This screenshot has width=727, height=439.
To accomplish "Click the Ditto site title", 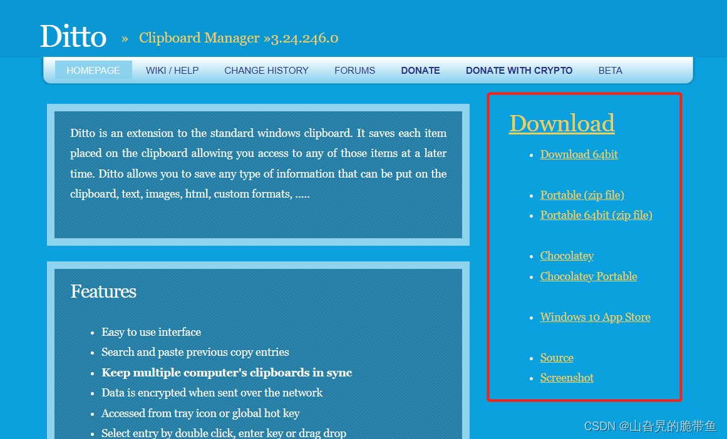I will 73,36.
